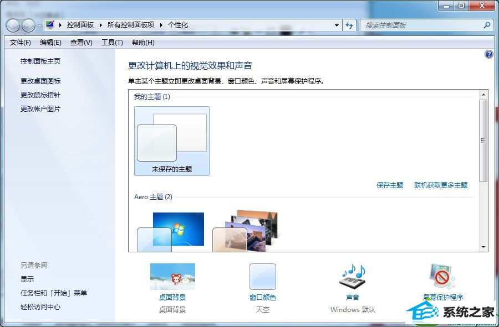Expand the arrow before 所有控制面板项 breadcrumb
The width and height of the screenshot is (499, 327).
coord(100,25)
